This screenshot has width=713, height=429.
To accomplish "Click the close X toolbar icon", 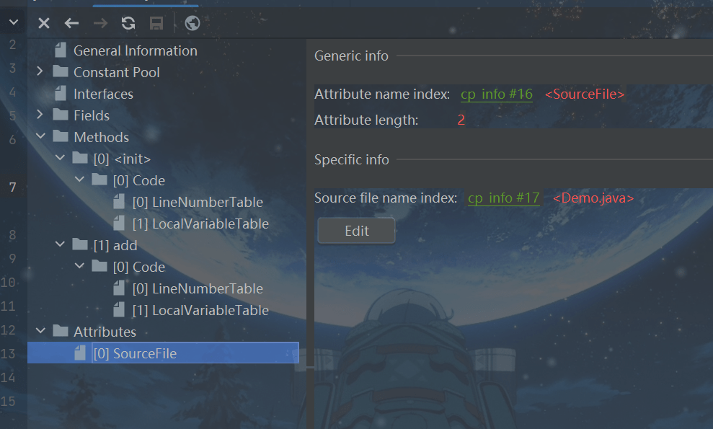I will 44,23.
